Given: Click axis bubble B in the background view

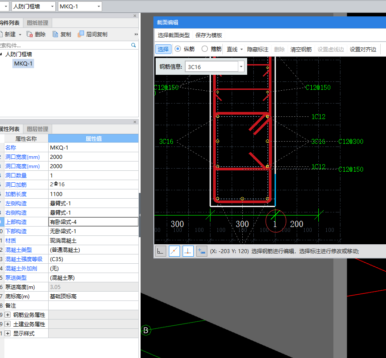Looking at the screenshot, I should pos(146,330).
